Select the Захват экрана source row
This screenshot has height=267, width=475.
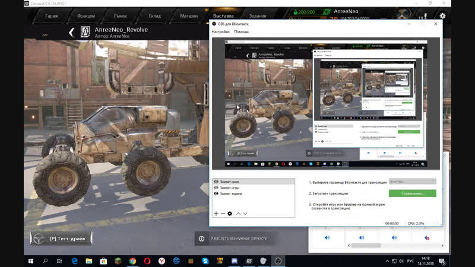click(x=254, y=193)
